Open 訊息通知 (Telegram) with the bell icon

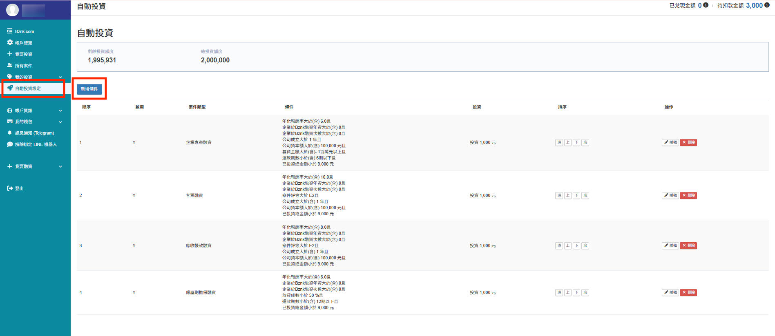(10, 133)
